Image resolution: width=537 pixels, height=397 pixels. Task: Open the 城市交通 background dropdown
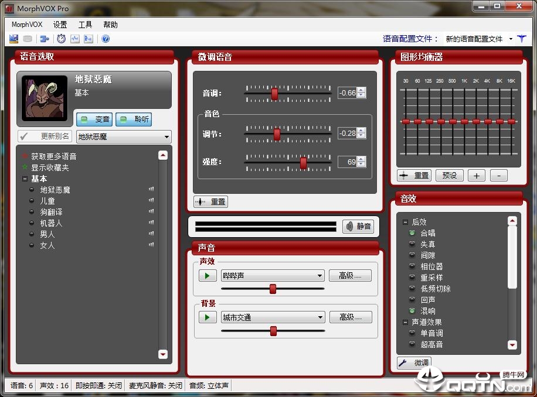point(273,317)
